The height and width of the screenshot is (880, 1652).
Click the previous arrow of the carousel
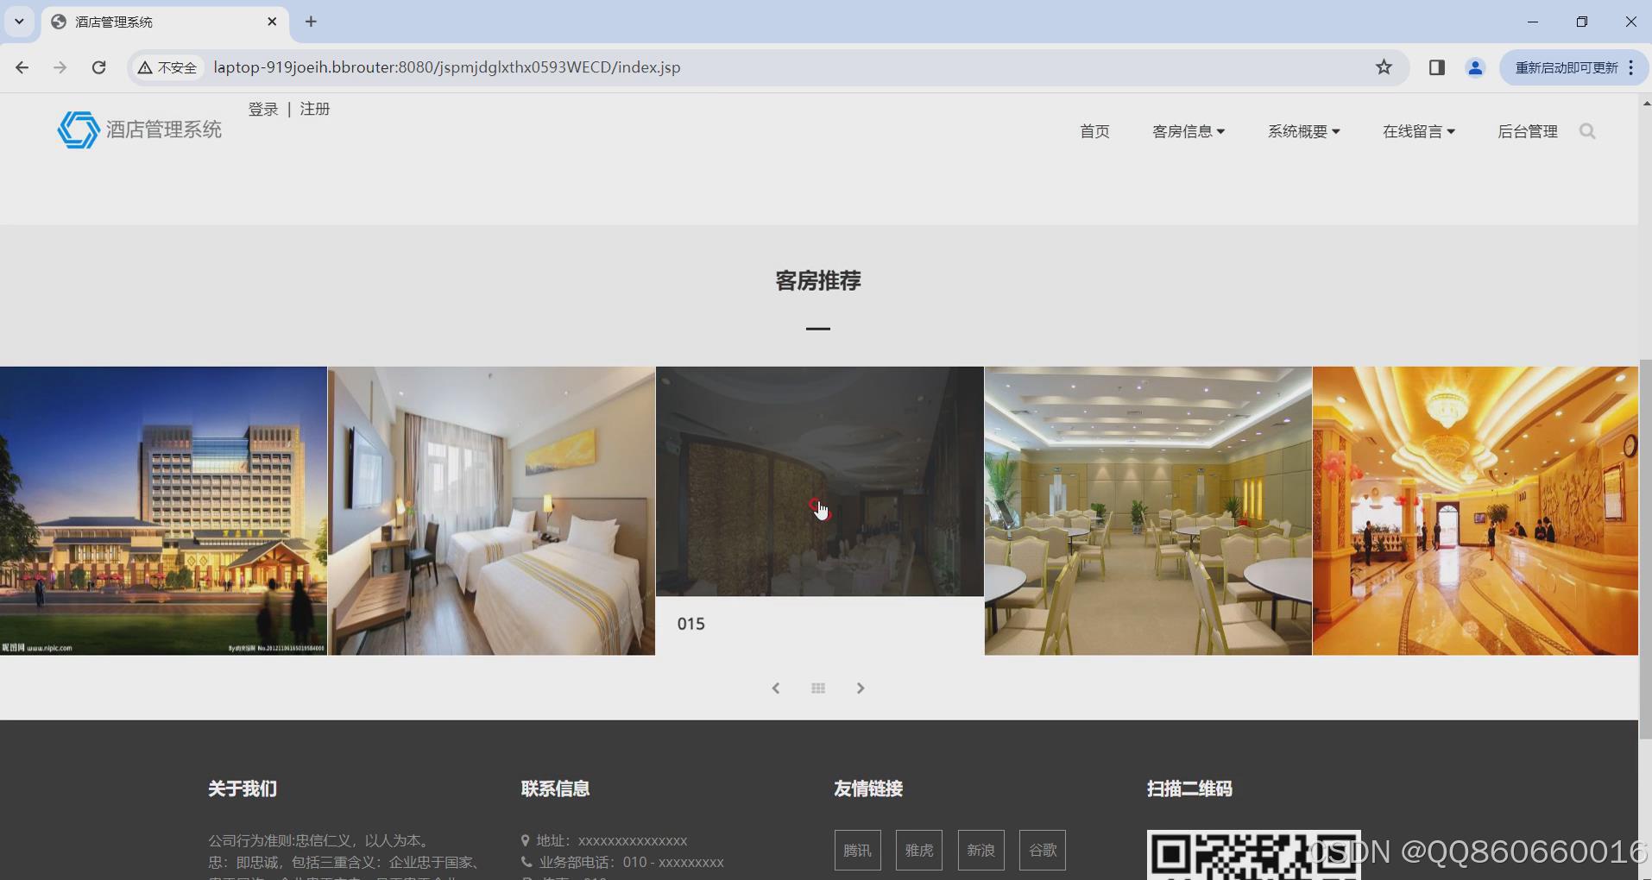coord(776,688)
